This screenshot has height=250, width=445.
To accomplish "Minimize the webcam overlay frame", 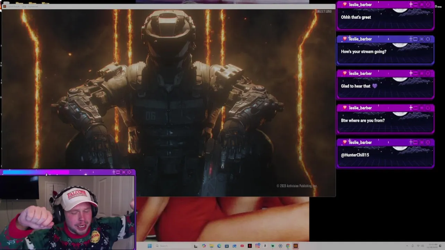I will 118,172.
